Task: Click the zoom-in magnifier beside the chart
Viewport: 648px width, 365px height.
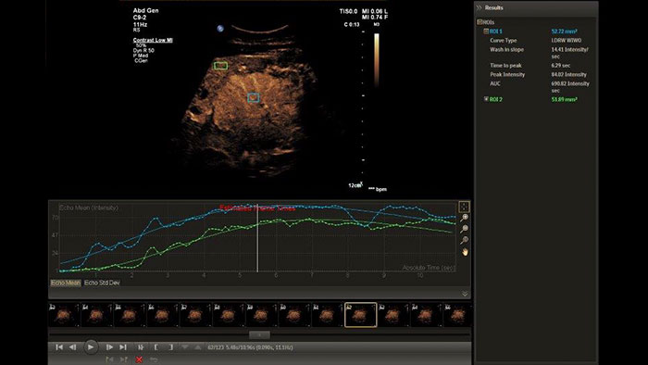Action: [x=465, y=218]
